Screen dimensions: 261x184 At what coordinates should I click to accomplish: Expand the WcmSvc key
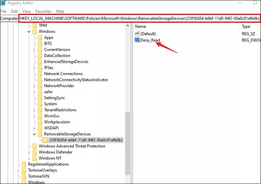34,116
